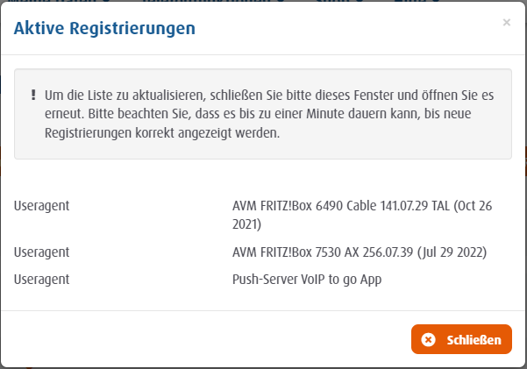
Task: Click the blank area below Push-Server entry
Action: pos(263,298)
